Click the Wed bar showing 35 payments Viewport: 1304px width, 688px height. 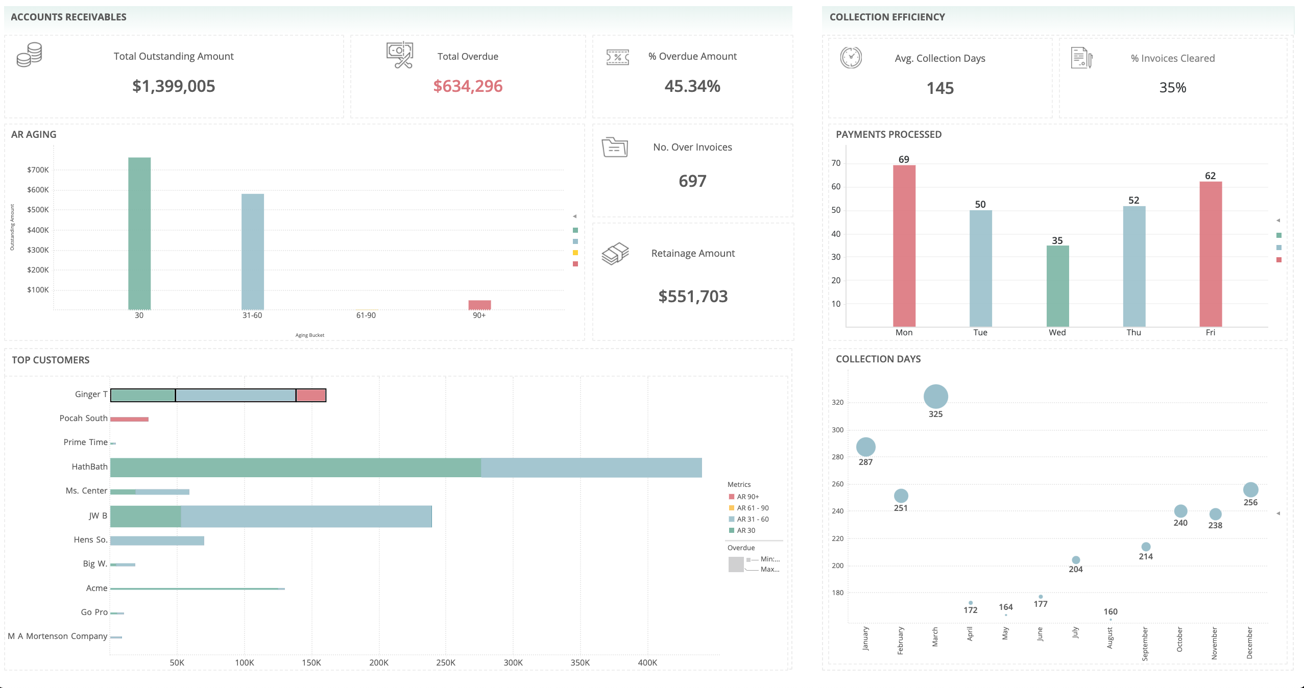1057,286
